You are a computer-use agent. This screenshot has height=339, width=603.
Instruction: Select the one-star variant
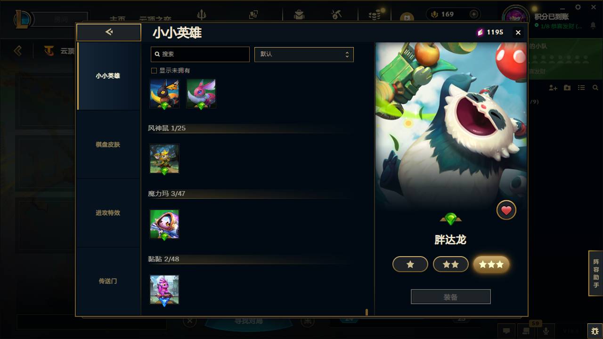click(410, 264)
